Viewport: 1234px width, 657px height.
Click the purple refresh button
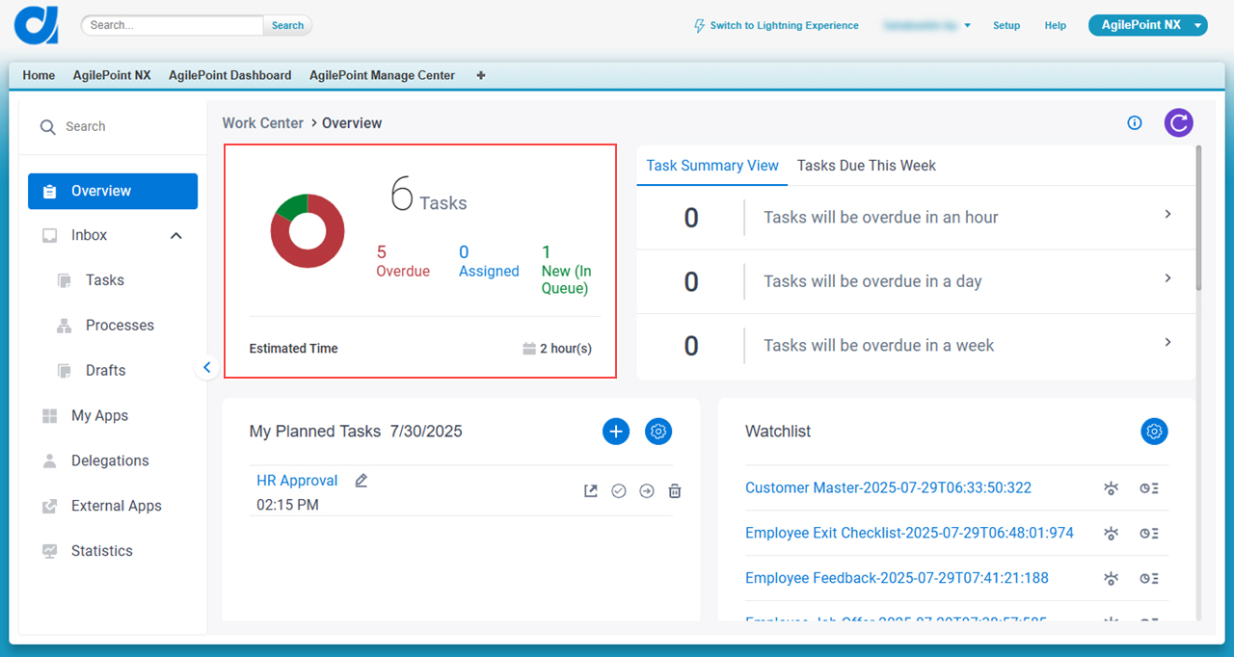click(x=1178, y=122)
